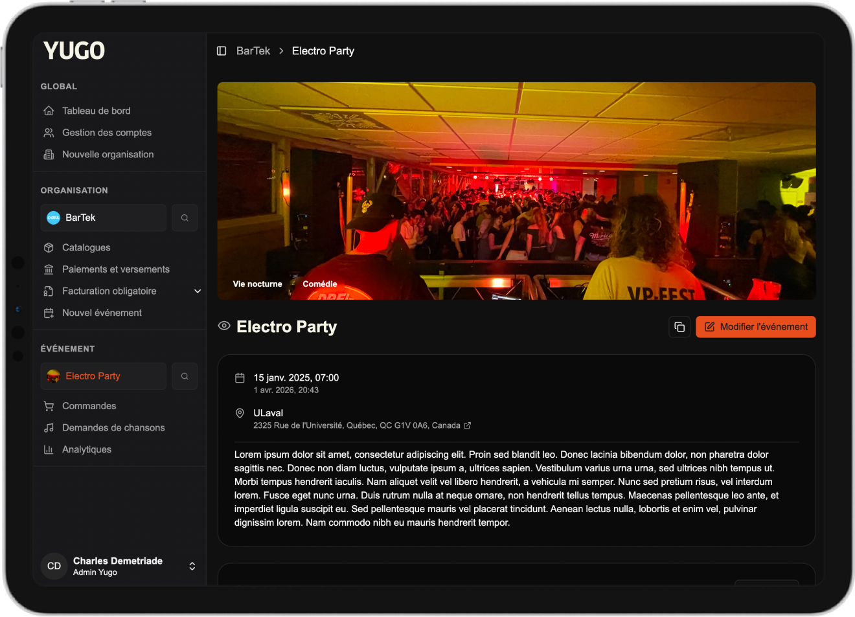This screenshot has width=855, height=617.
Task: Click the calendar icon next to event date
Action: (x=240, y=378)
